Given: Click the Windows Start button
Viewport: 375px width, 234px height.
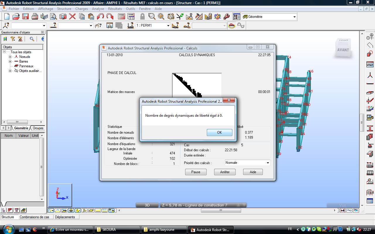Looking at the screenshot, I should point(8,229).
